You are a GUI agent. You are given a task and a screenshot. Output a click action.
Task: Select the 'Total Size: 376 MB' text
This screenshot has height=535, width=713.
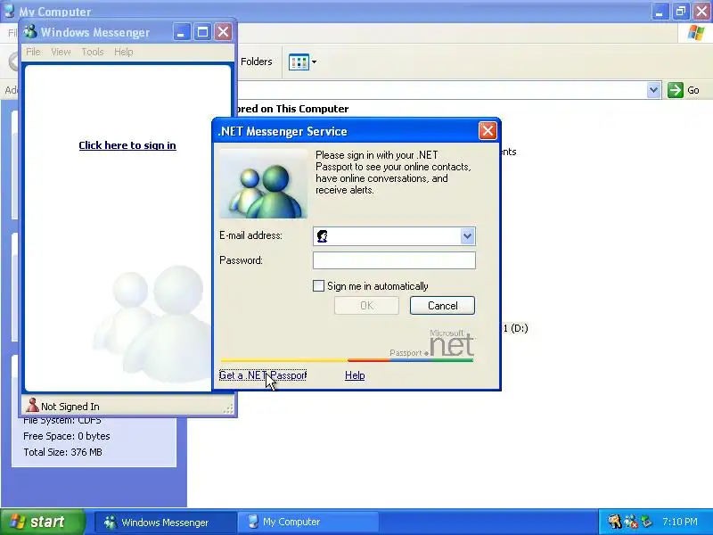click(62, 452)
